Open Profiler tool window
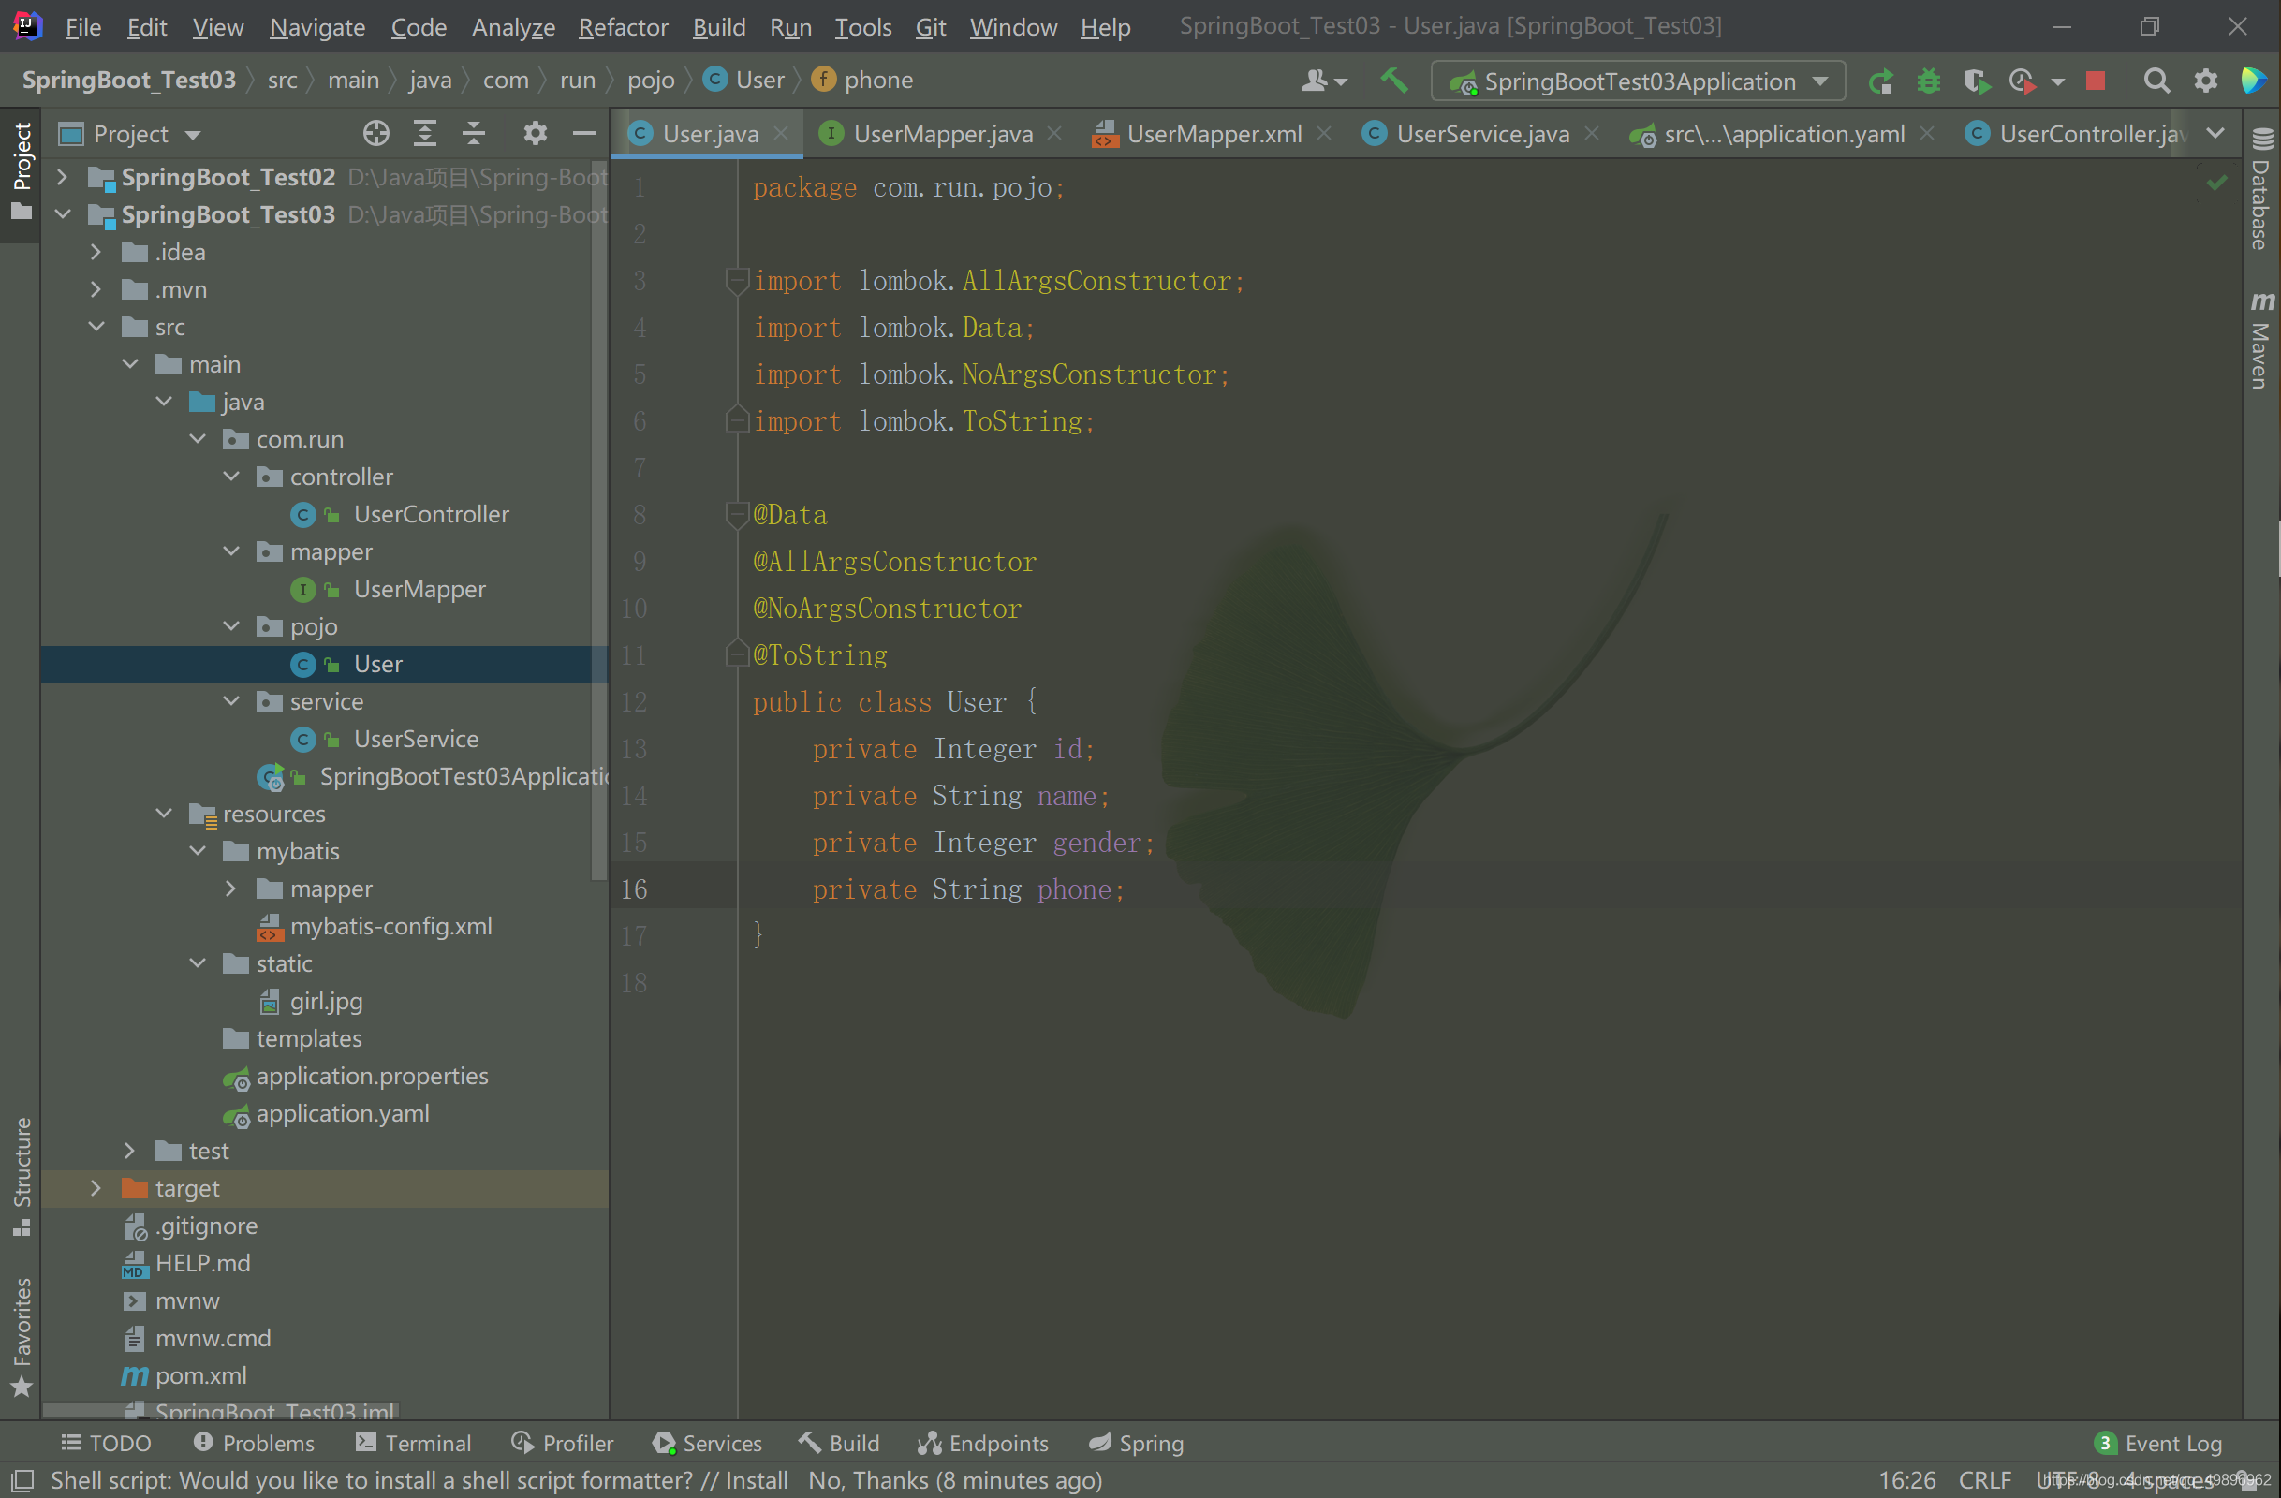The width and height of the screenshot is (2281, 1498). 563,1444
